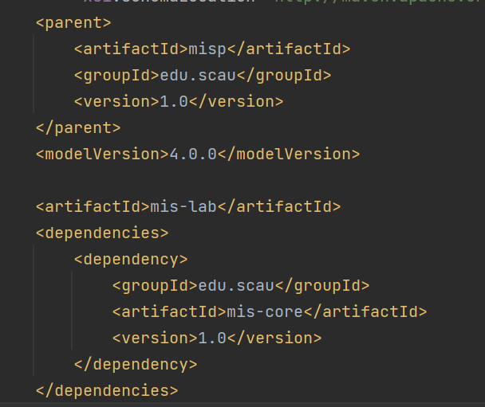Viewport: 485px width, 407px height.
Task: Click the mis-core artifactId value
Action: 265,312
